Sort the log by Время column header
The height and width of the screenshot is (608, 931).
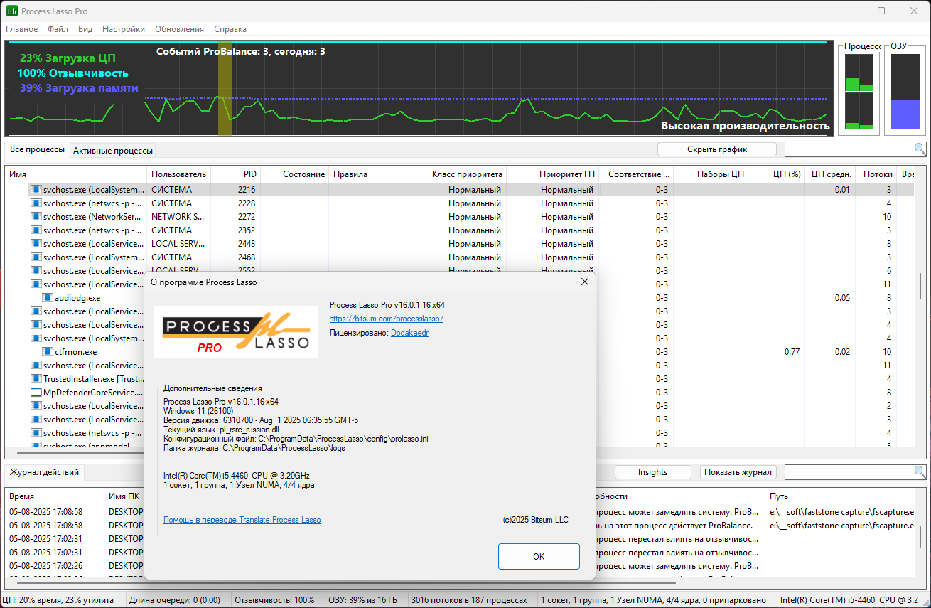54,496
